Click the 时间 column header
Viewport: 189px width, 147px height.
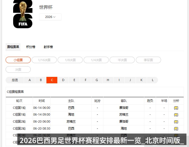coord(42,101)
